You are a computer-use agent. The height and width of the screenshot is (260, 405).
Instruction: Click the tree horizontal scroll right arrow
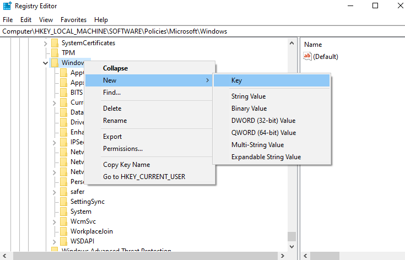coord(283,256)
